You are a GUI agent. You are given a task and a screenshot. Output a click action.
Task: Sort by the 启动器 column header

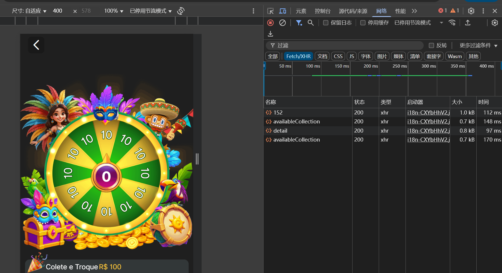pos(428,102)
